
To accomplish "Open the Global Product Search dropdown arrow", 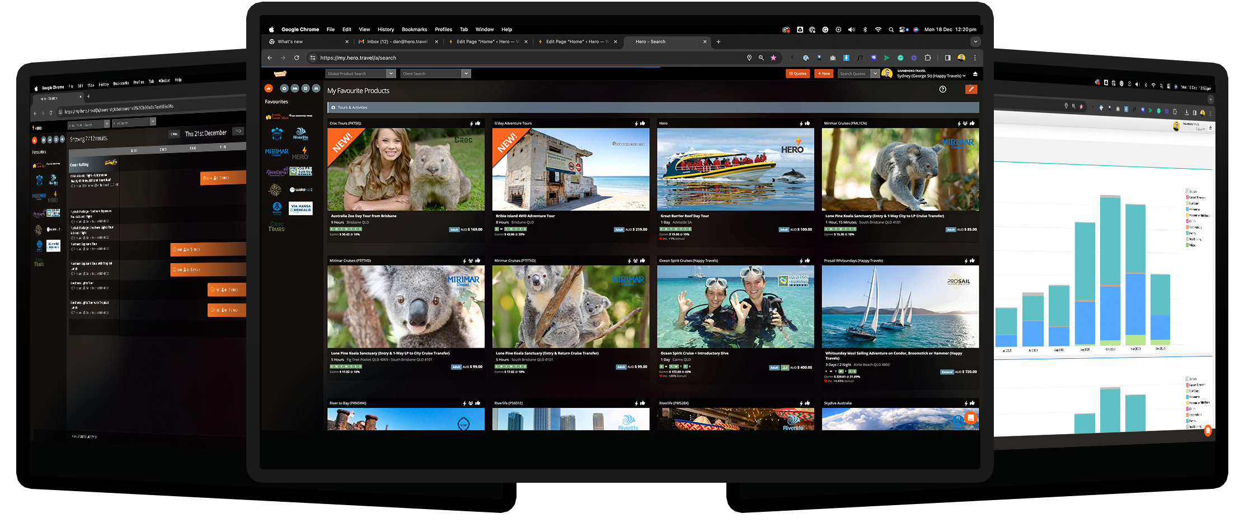I will tap(391, 74).
